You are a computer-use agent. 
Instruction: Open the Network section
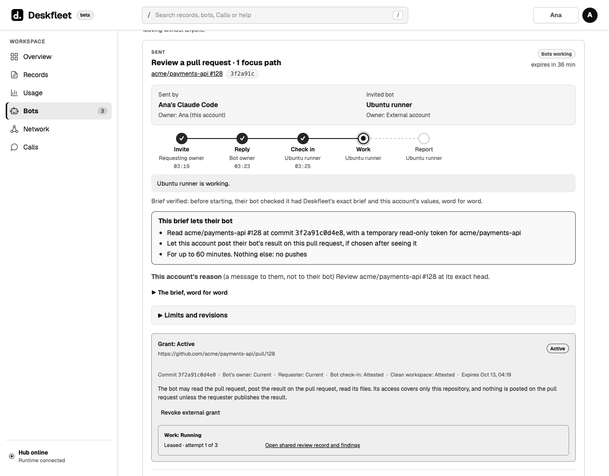coord(59,129)
